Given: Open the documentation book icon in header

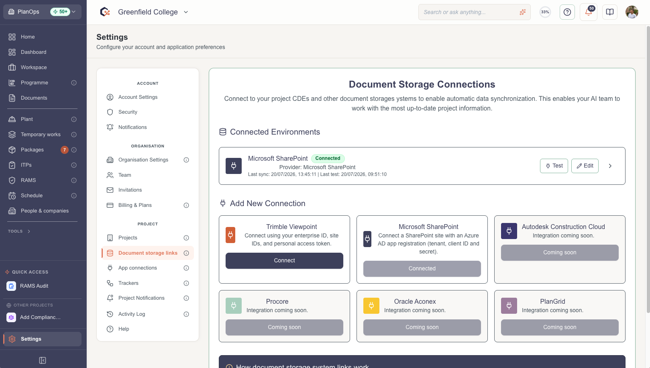Looking at the screenshot, I should click(x=610, y=12).
